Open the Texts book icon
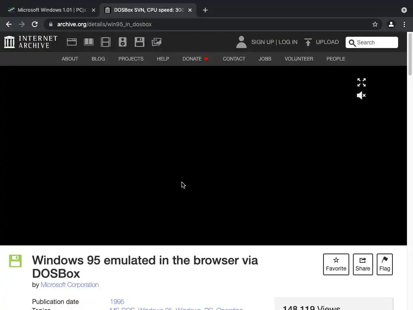The image size is (413, 310). click(x=89, y=42)
